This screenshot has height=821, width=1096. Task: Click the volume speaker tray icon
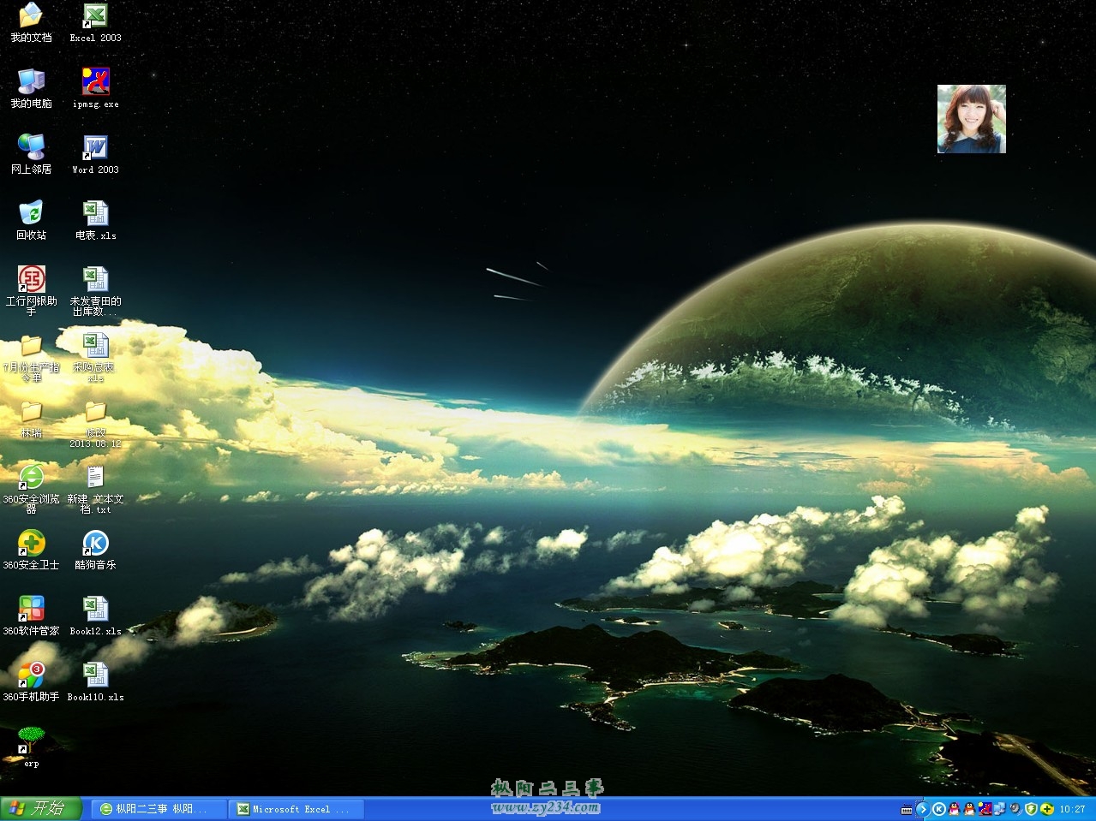click(1015, 809)
